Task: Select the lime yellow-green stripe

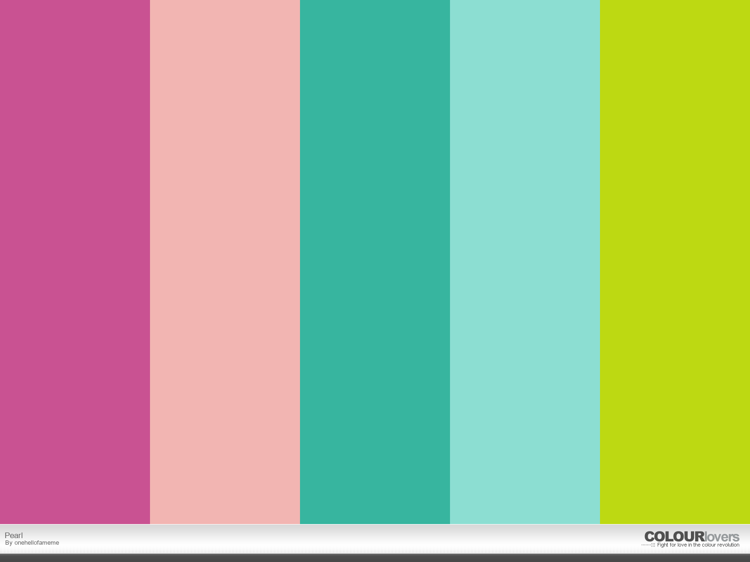Action: click(675, 262)
